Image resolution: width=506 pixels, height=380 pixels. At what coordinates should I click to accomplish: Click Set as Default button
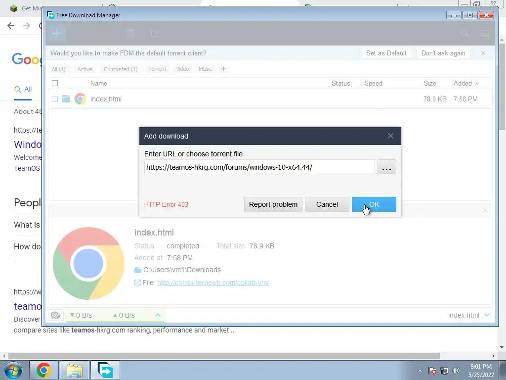click(386, 53)
